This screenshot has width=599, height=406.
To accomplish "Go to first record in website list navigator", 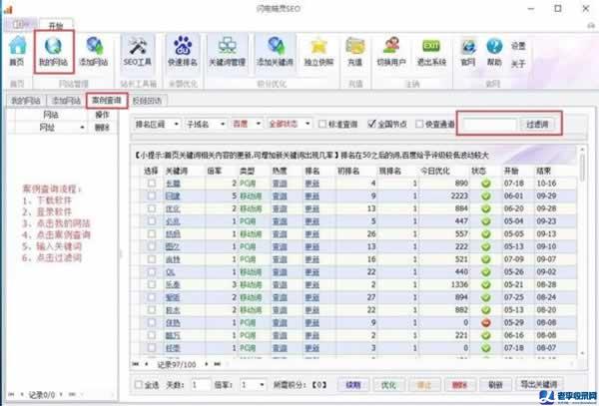I will pyautogui.click(x=11, y=394).
